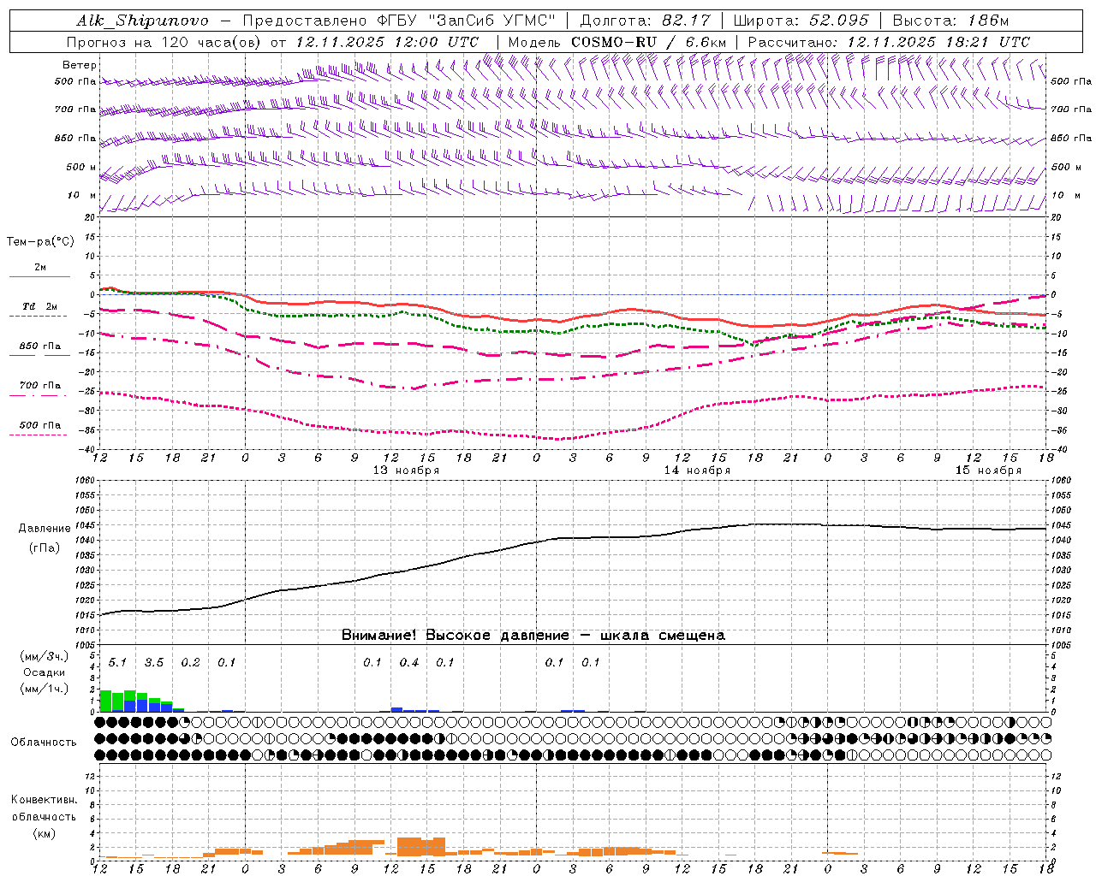Viewport: 1096px width, 876px height.
Task: Click the '10 м' wind level label on left axis
Action: tap(81, 195)
